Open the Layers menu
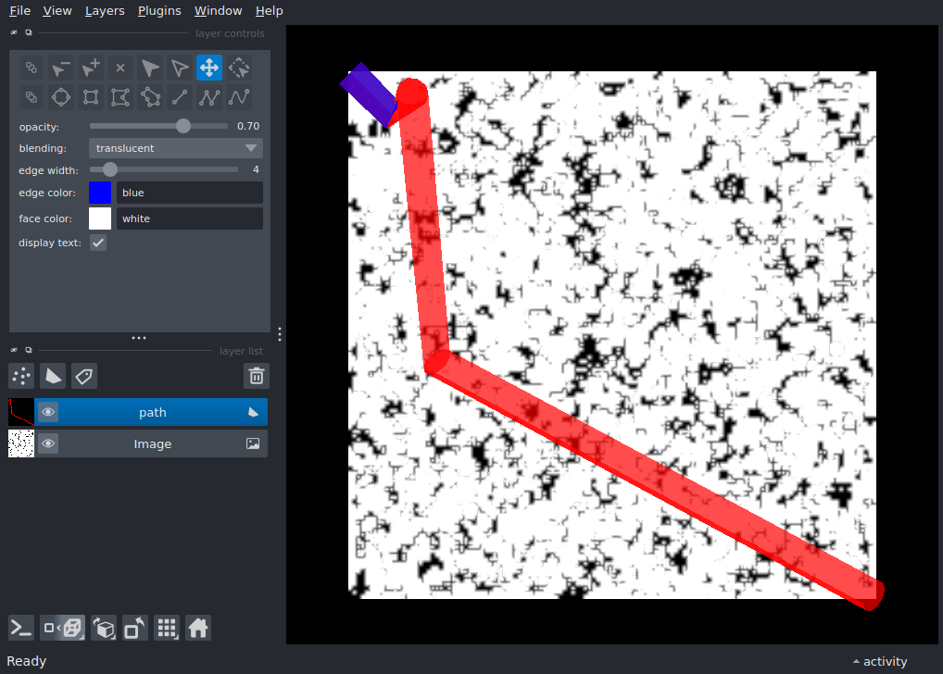The height and width of the screenshot is (674, 943). tap(104, 10)
